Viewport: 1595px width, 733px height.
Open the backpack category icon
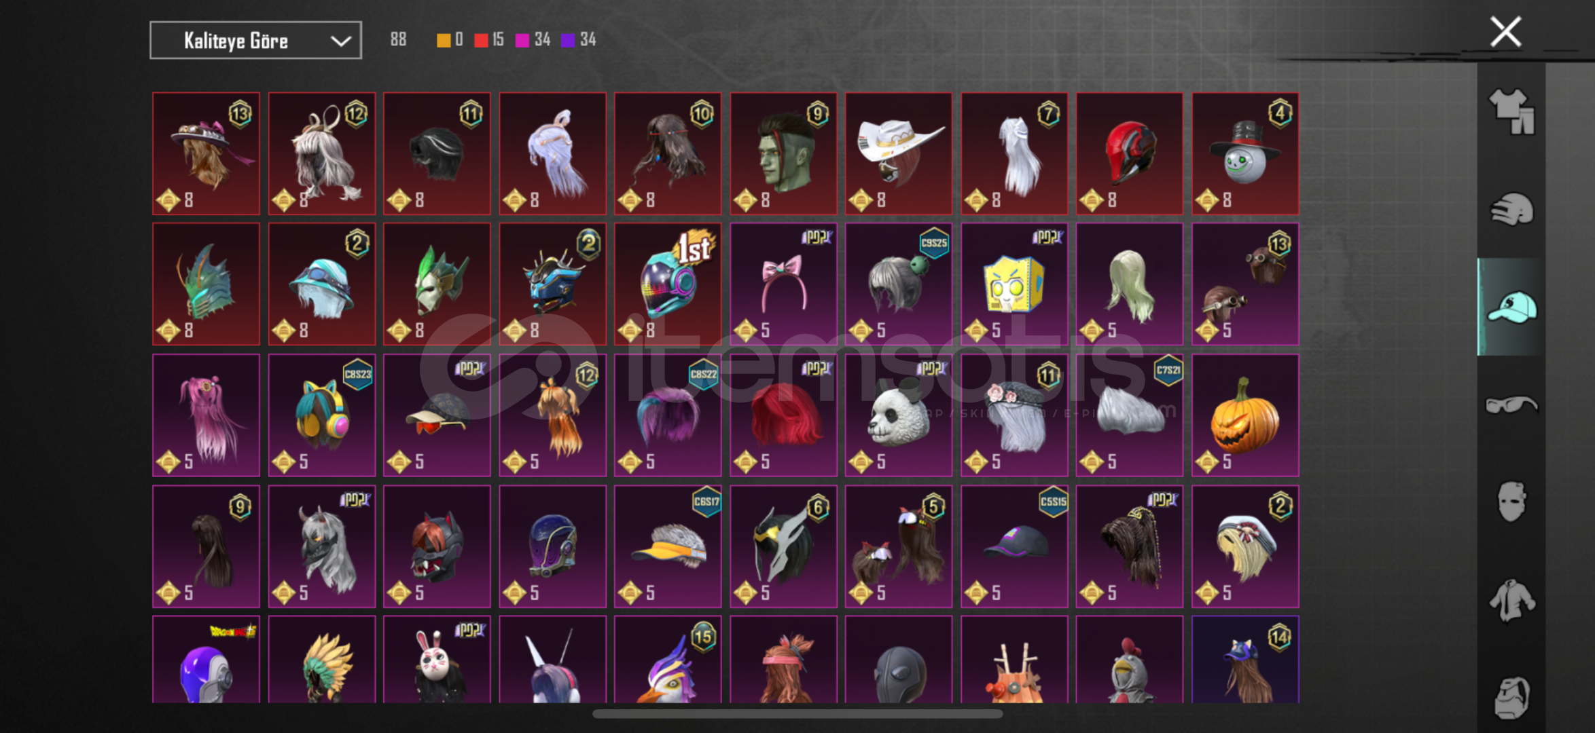pos(1511,697)
